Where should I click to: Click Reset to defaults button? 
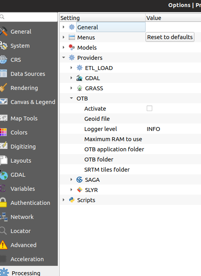(170, 37)
